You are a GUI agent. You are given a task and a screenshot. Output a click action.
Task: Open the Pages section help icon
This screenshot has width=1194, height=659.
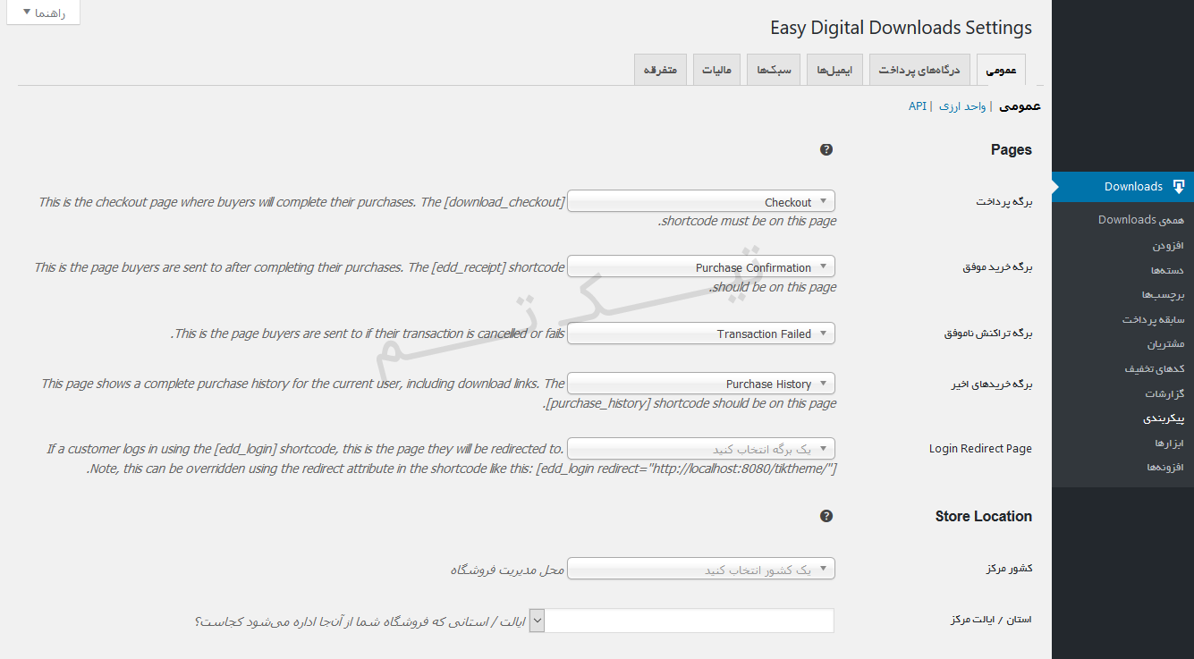click(x=826, y=149)
